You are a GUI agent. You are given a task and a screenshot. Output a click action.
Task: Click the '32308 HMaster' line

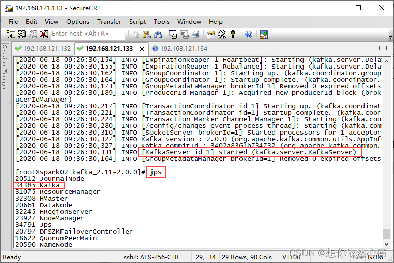[x=41, y=198]
